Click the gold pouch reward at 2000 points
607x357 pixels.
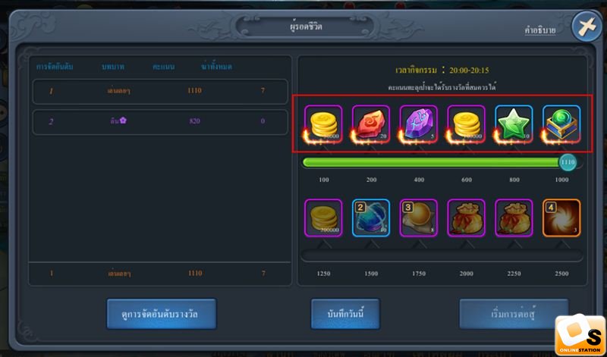pos(466,218)
